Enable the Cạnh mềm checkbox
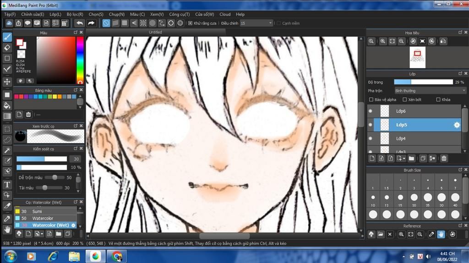 pos(279,23)
